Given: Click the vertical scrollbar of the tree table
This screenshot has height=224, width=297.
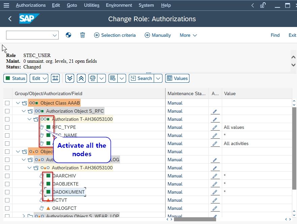Looking at the screenshot, I should pos(294,148).
